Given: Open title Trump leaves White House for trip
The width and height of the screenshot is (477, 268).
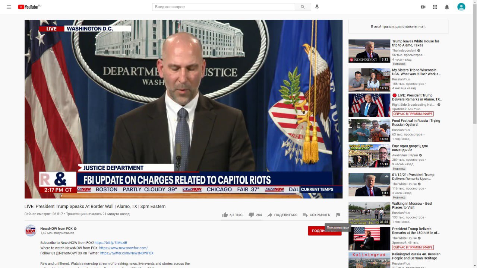Looking at the screenshot, I should 416,43.
